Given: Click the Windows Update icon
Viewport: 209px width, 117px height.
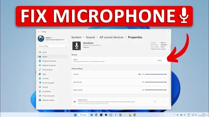Looking at the screenshot, I should (40, 100).
